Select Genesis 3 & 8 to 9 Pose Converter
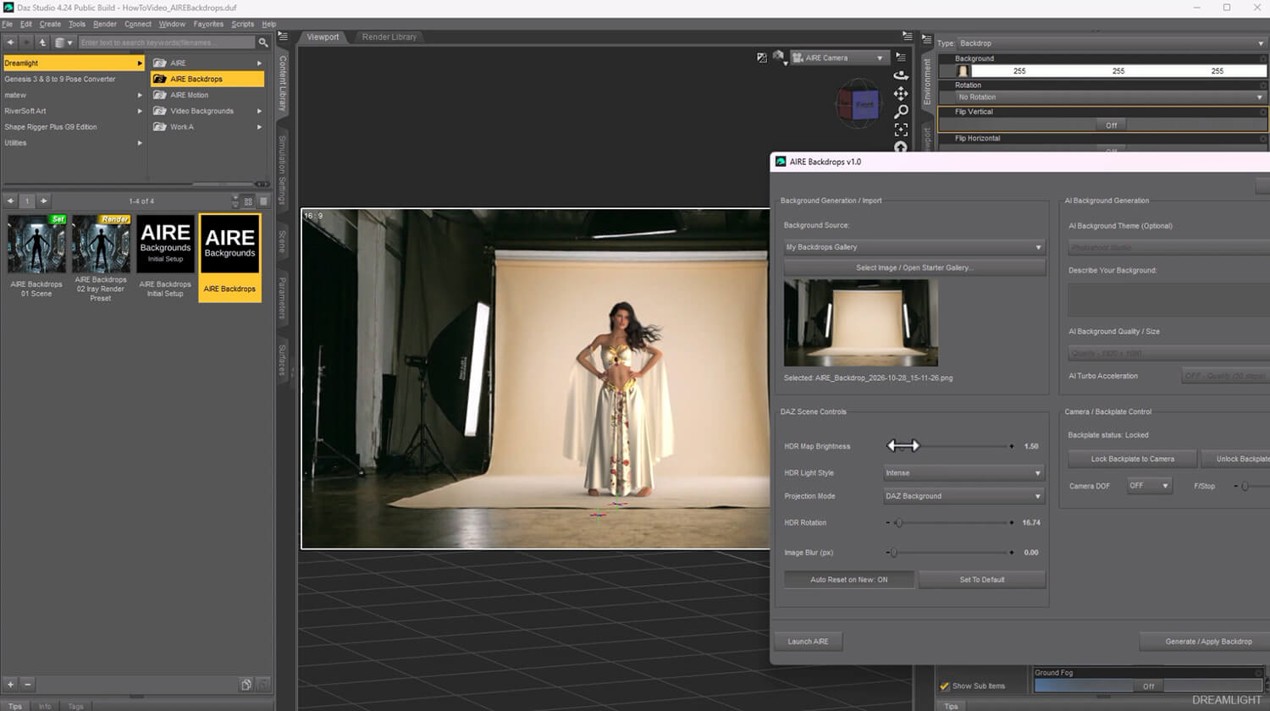Screen dimensions: 1270x711 click(x=60, y=79)
